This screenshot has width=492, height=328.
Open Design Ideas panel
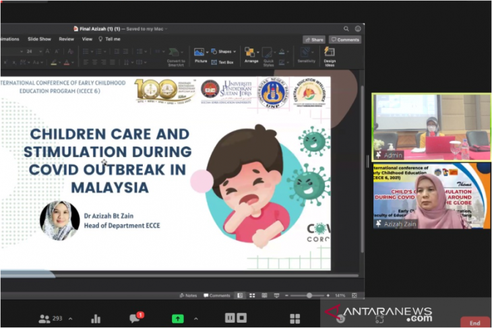click(x=329, y=55)
